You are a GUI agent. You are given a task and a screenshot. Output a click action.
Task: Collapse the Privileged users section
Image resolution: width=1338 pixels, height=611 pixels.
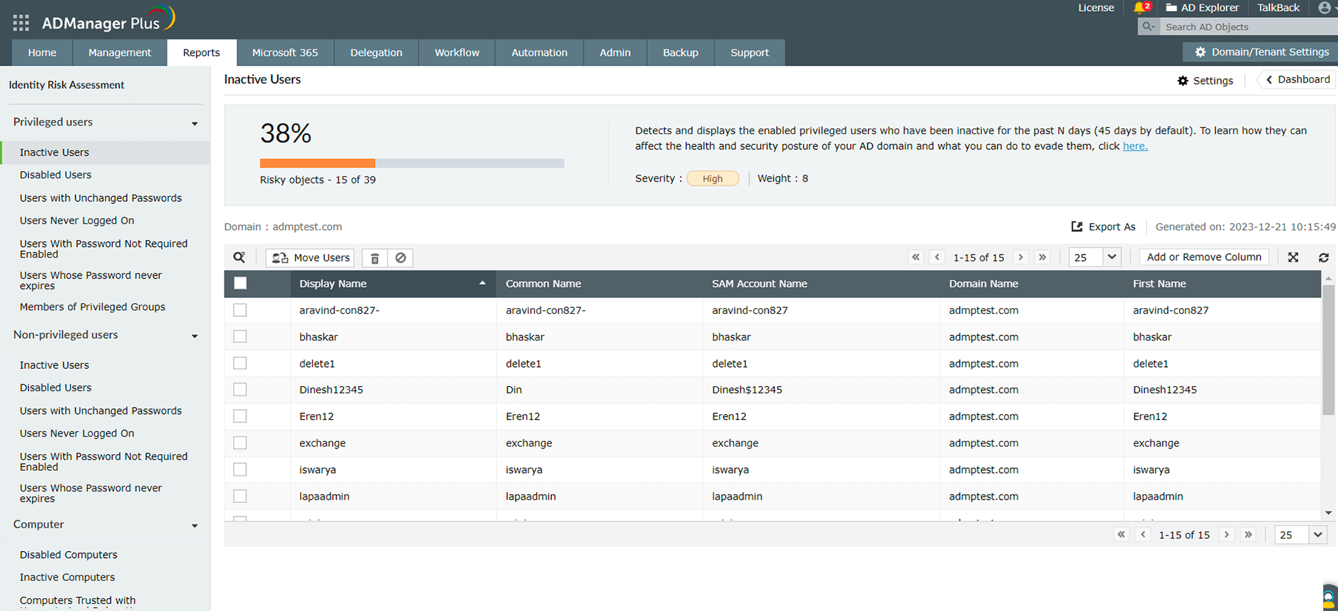[195, 124]
